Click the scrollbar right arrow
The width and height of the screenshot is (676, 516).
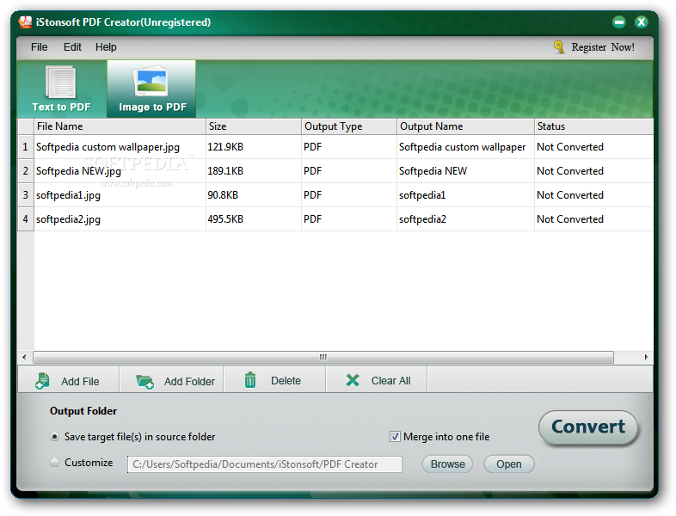(x=646, y=358)
